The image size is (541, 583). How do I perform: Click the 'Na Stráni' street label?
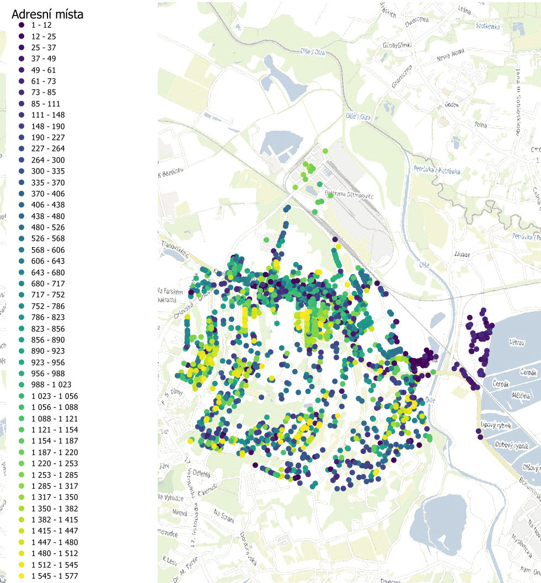click(224, 516)
